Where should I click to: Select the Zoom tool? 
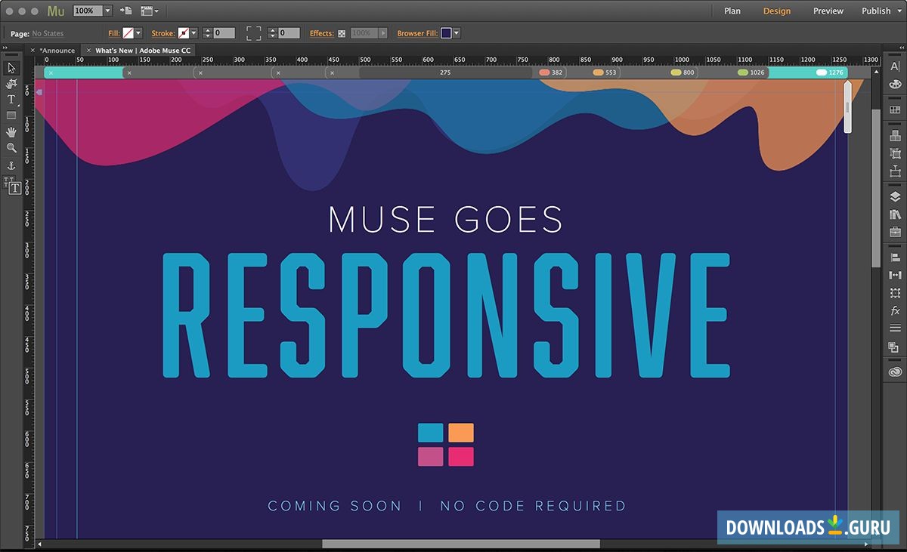[x=11, y=147]
